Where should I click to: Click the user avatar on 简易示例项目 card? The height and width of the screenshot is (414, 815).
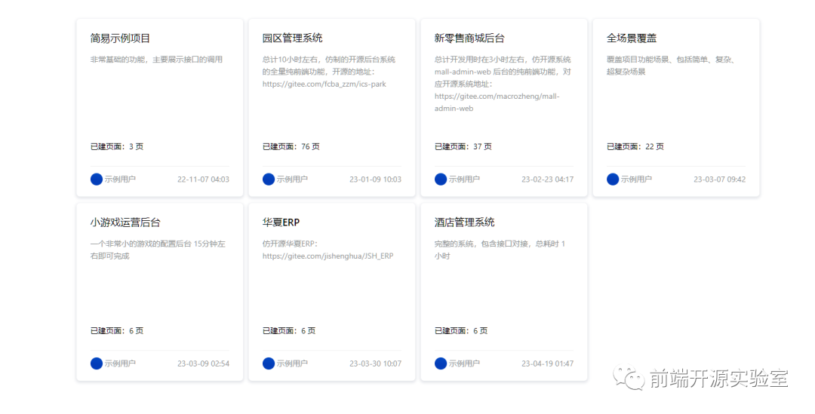pos(96,179)
